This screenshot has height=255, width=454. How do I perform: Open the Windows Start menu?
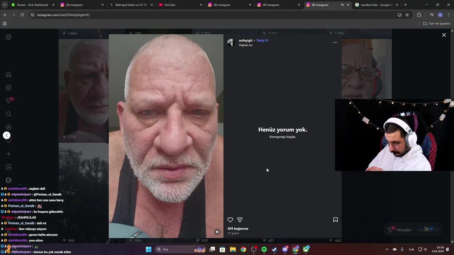click(149, 249)
